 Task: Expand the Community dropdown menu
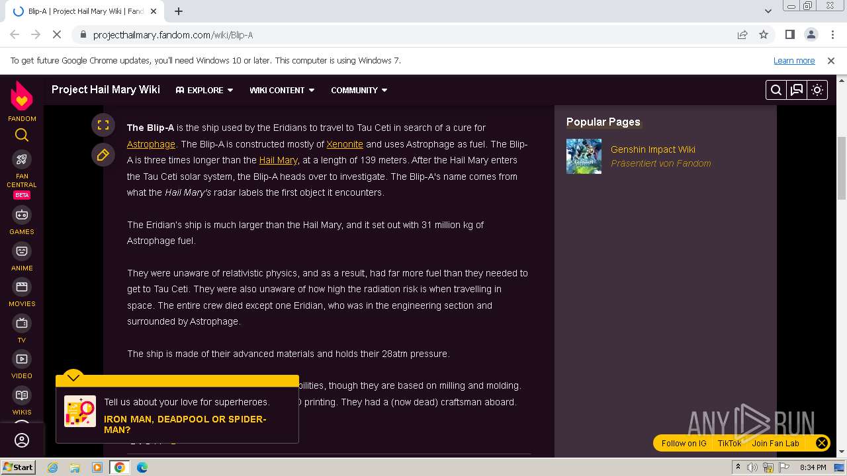pyautogui.click(x=359, y=90)
